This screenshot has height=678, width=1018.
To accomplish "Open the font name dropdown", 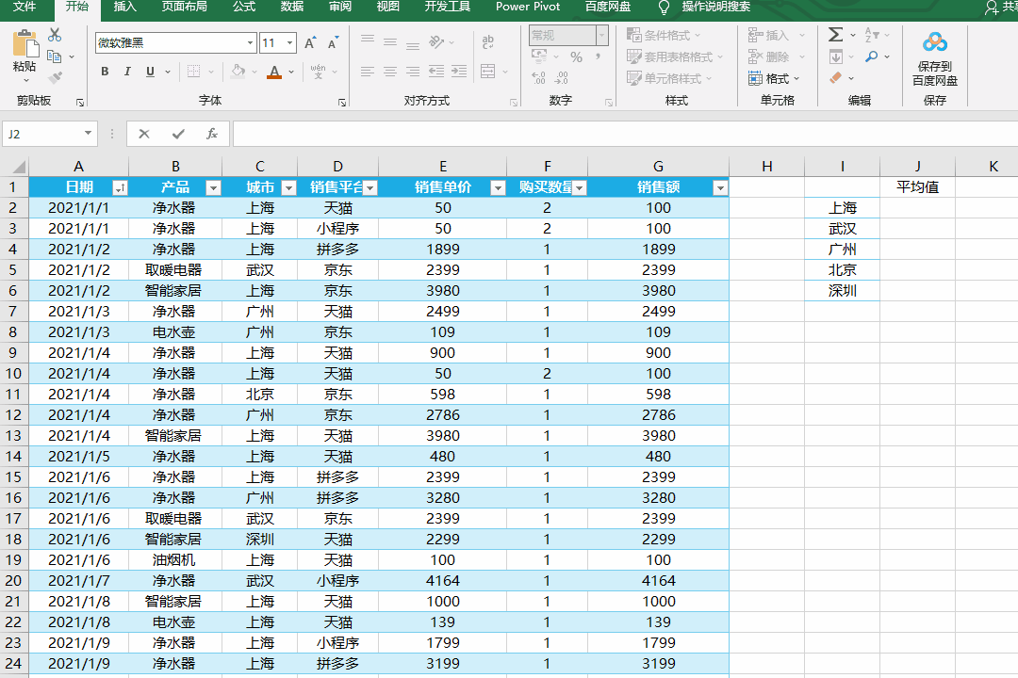I will tap(250, 43).
